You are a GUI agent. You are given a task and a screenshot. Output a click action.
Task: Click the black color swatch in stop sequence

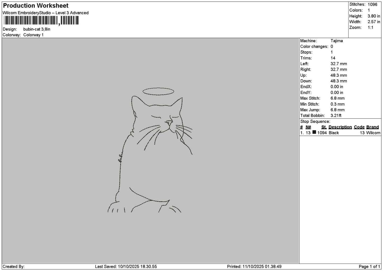[x=314, y=132]
